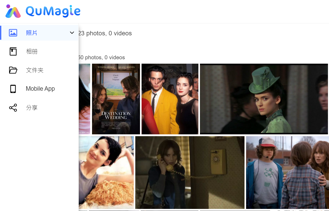
Task: Open the boy with headset photo
Action: click(x=288, y=173)
